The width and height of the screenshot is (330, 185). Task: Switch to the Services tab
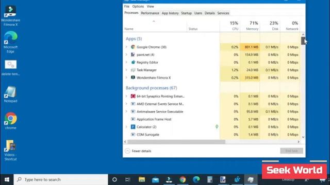pyautogui.click(x=223, y=13)
